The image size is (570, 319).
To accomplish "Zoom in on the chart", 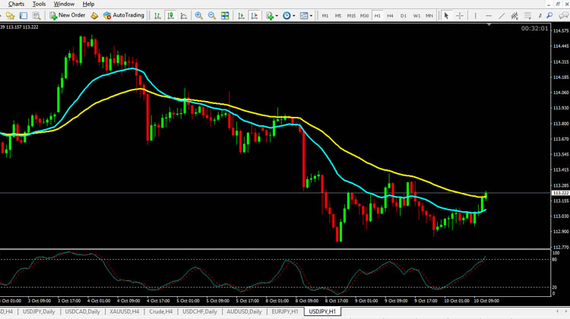I will pyautogui.click(x=198, y=16).
